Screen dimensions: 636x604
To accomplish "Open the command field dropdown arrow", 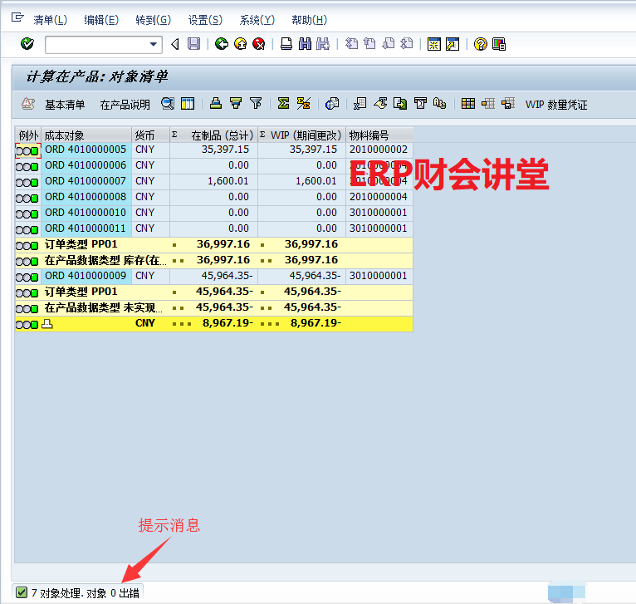I will click(x=154, y=45).
